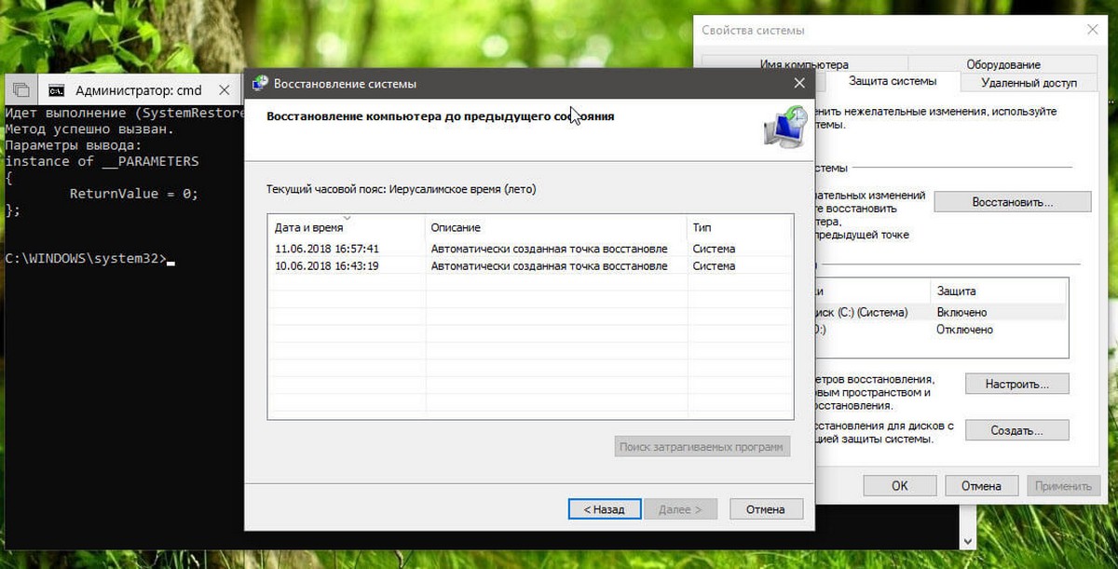
Task: Confirm with OK in Свойства системы
Action: (899, 486)
